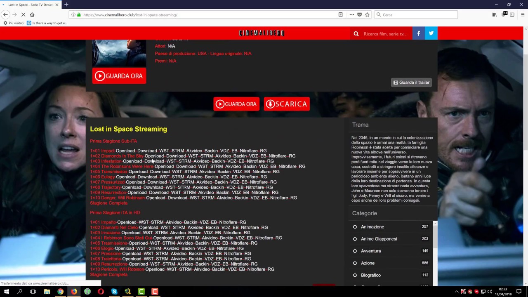
Task: Open the Più visitati bookmarks folder
Action: (x=13, y=23)
